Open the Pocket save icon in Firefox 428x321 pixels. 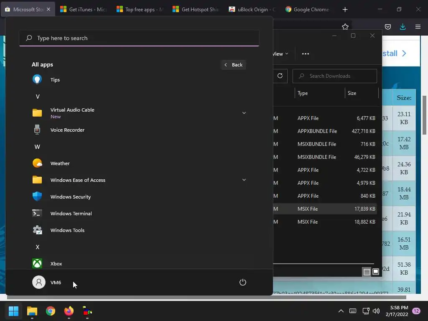click(x=387, y=27)
